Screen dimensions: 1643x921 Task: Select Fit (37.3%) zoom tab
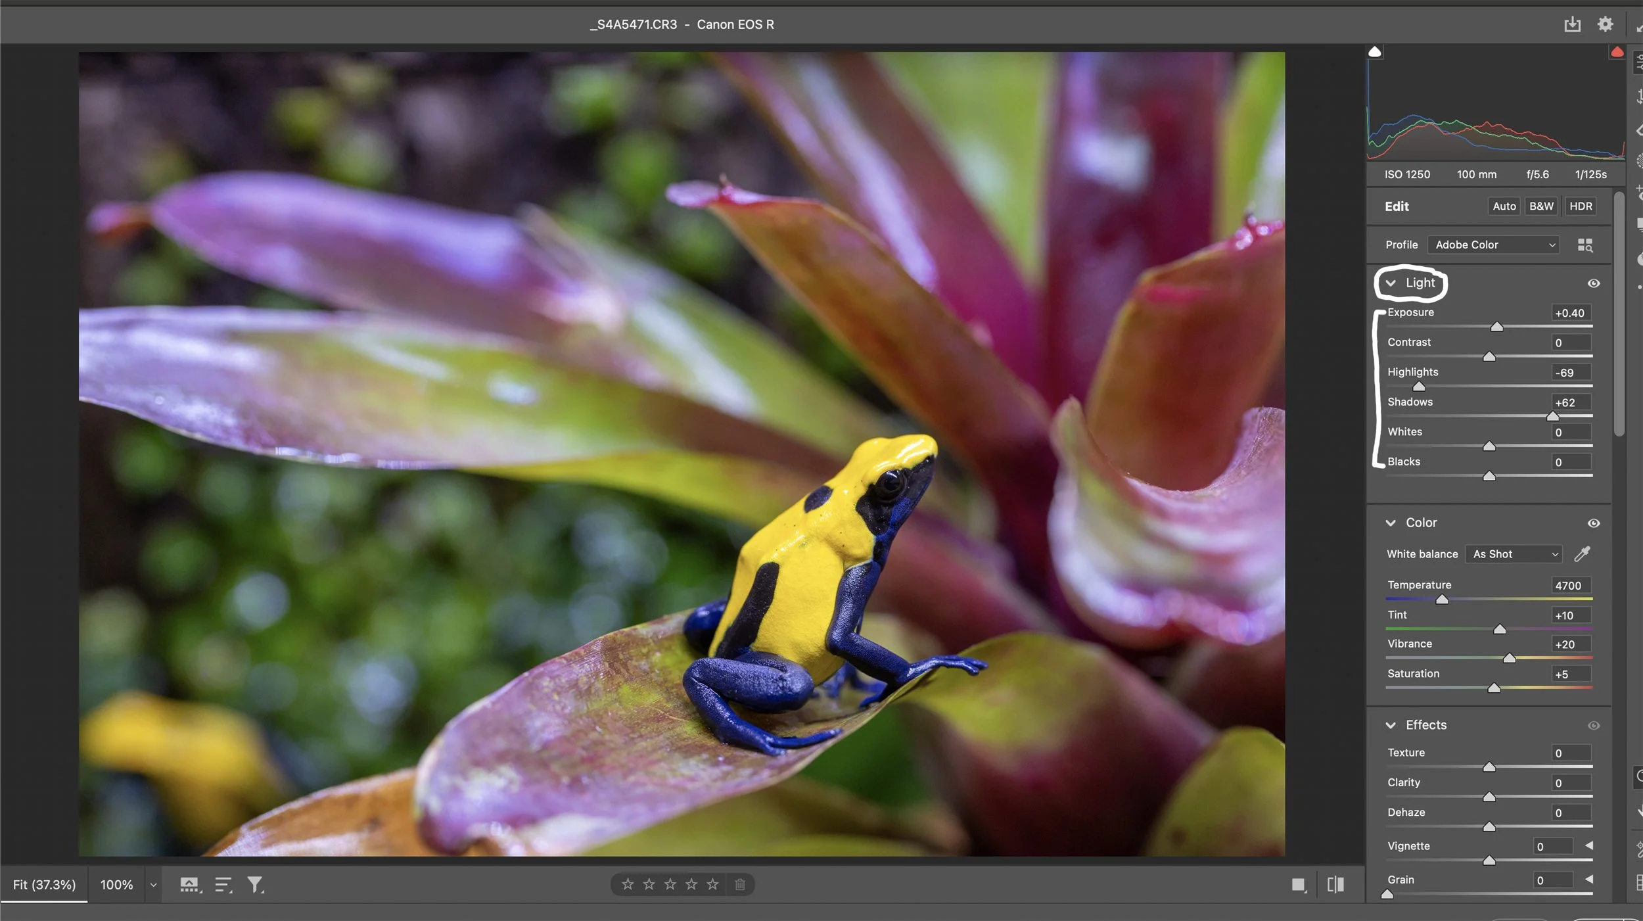coord(44,885)
